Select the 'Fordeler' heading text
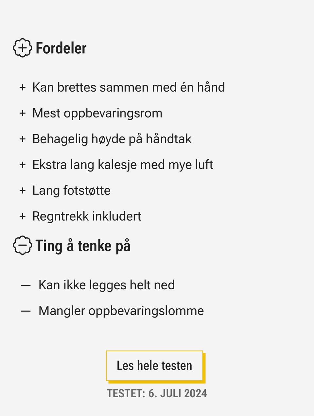This screenshot has width=314, height=416. [61, 48]
